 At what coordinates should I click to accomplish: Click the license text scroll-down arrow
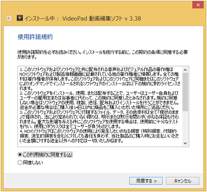(185, 143)
